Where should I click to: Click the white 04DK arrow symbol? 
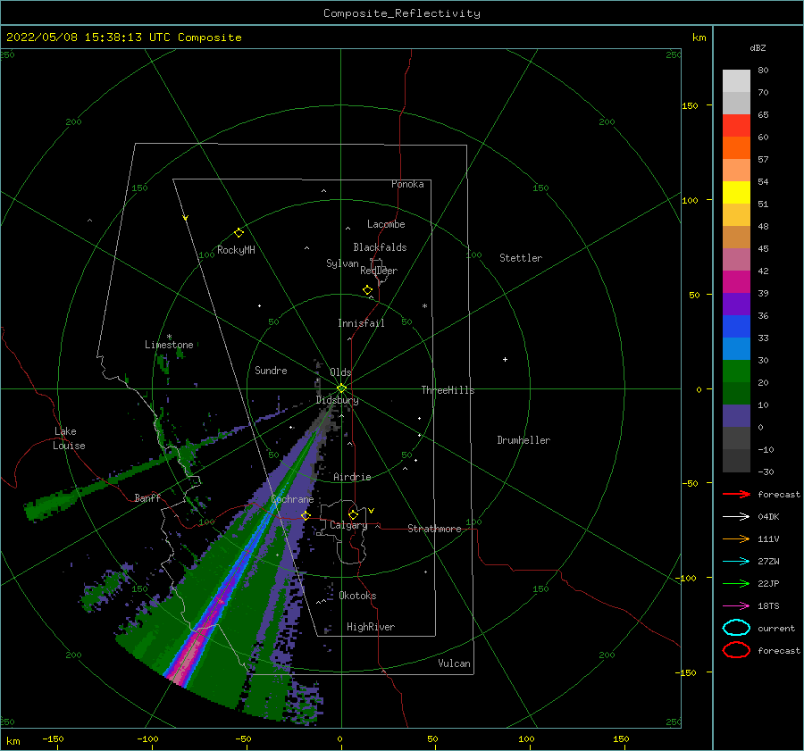click(x=736, y=516)
